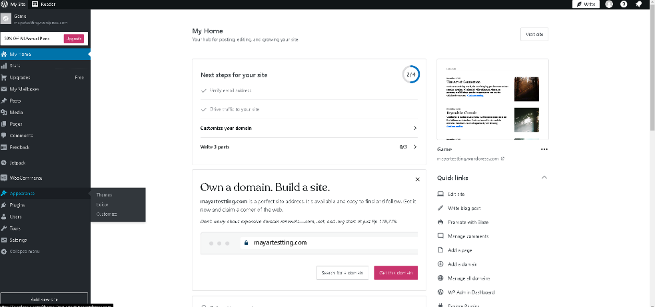Viewport: 655px width, 307px height.
Task: Click the Game site icon in sidebar
Action: pyautogui.click(x=6, y=19)
